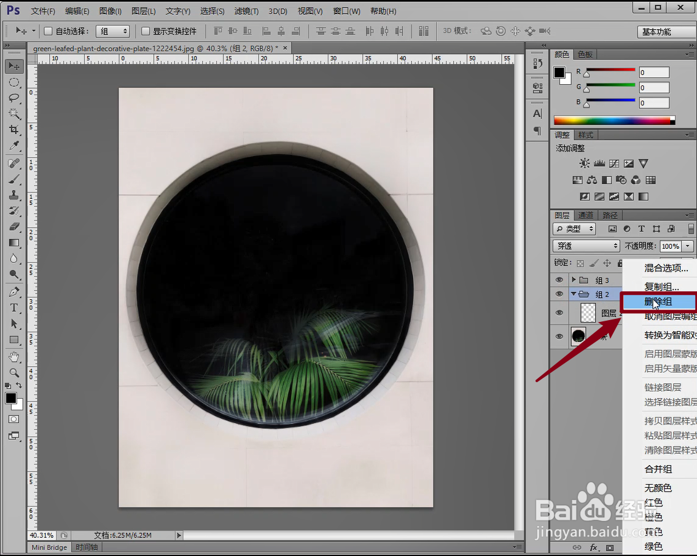Toggle the pixel layer filter icon
Viewport: 697px width, 556px height.
(612, 229)
